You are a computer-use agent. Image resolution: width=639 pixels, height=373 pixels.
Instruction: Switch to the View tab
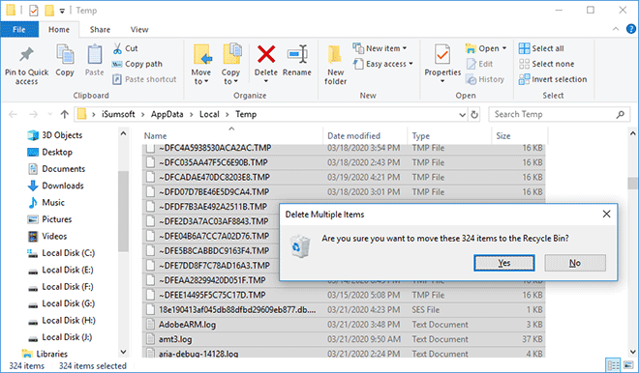coord(139,30)
